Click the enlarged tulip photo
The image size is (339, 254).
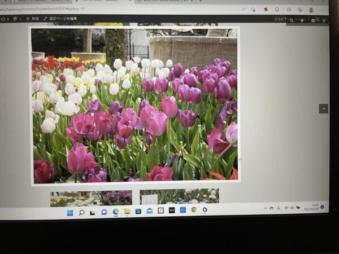coord(135,105)
